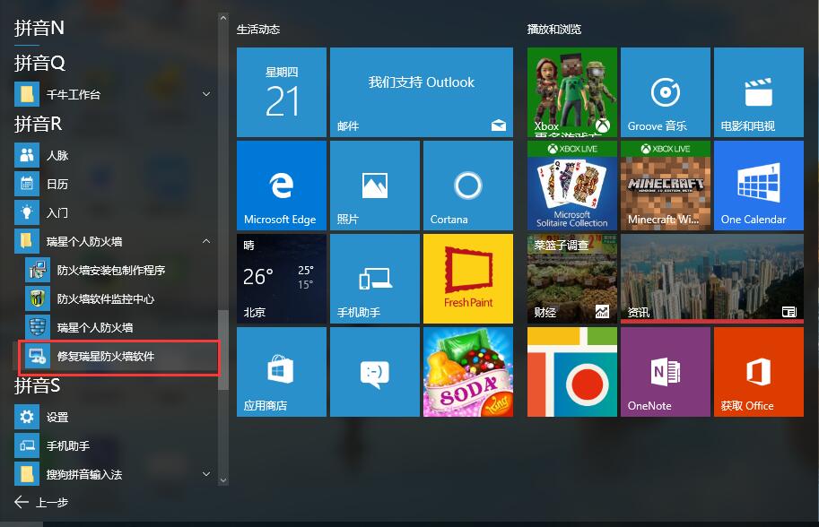Launch 瑞星个人防火墙 shield app
The width and height of the screenshot is (819, 527).
point(119,328)
